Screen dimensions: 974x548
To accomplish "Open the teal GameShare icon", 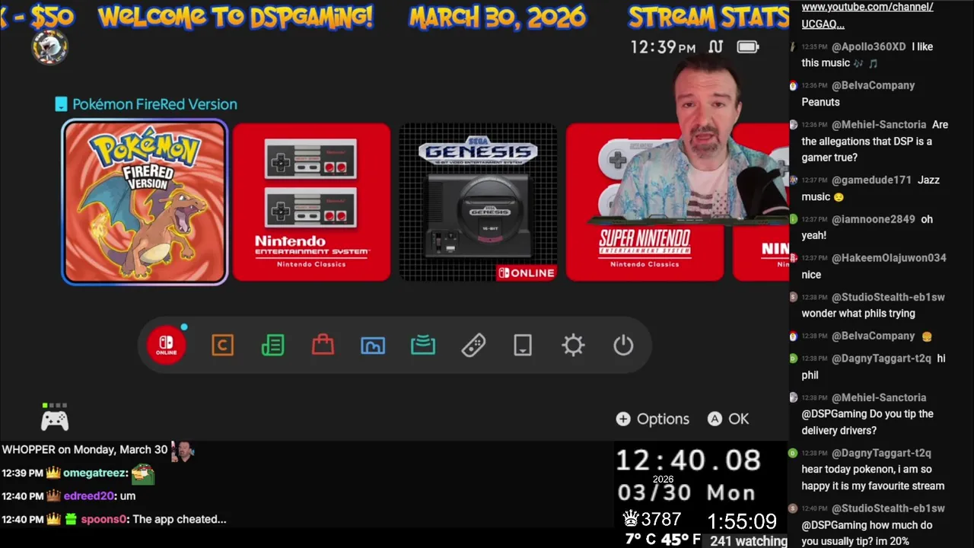I will [423, 346].
